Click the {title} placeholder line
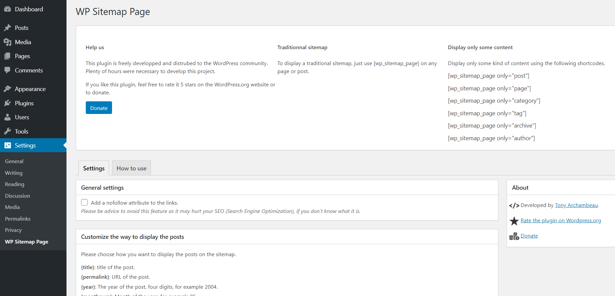615x296 pixels. click(x=108, y=267)
